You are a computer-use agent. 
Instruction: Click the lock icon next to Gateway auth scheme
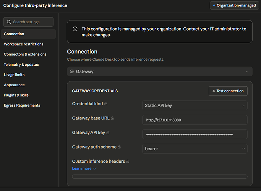pos(119,147)
